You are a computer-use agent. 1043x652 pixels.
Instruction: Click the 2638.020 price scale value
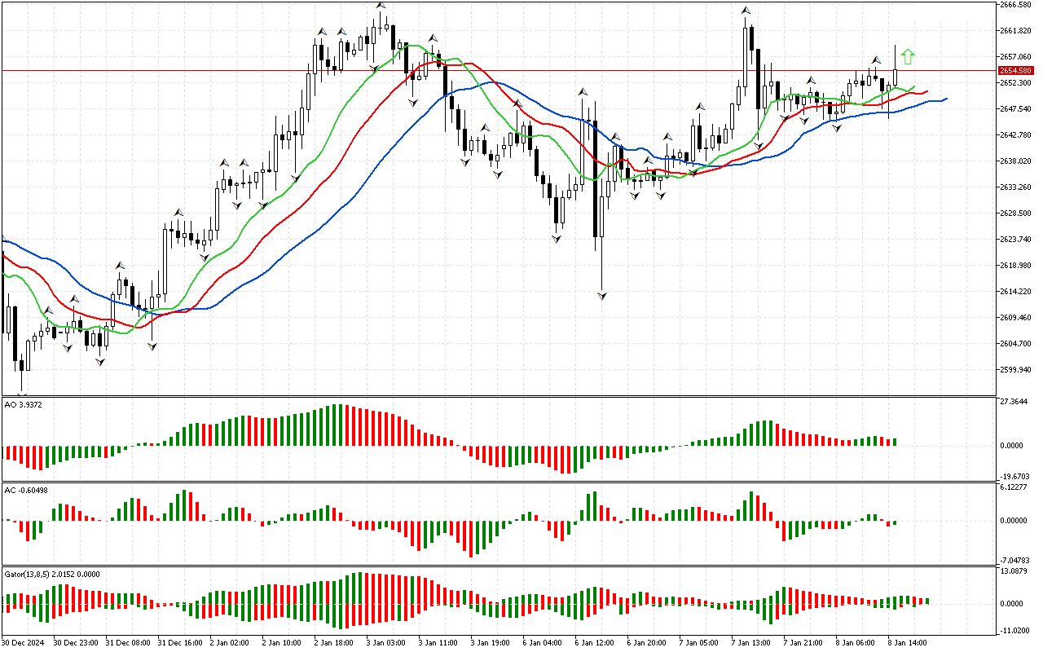pos(1015,161)
